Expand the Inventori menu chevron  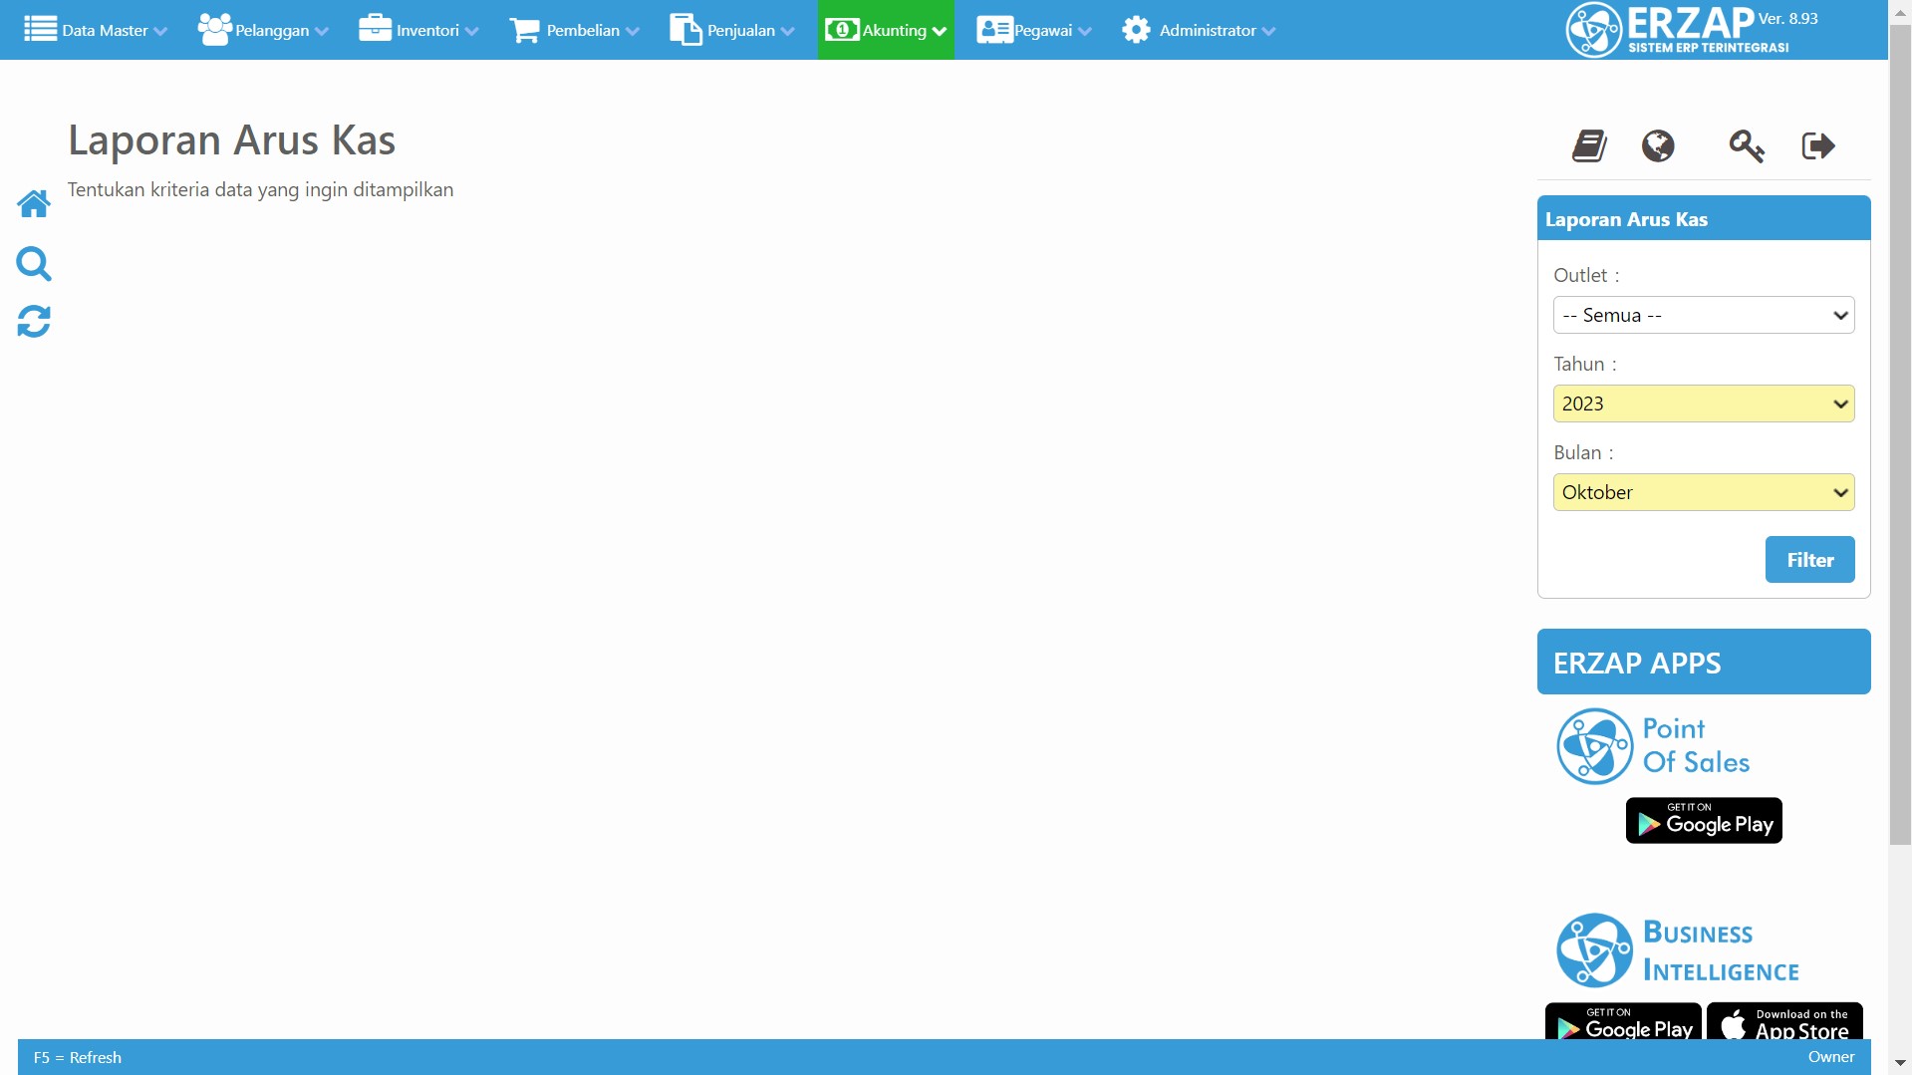click(x=471, y=32)
